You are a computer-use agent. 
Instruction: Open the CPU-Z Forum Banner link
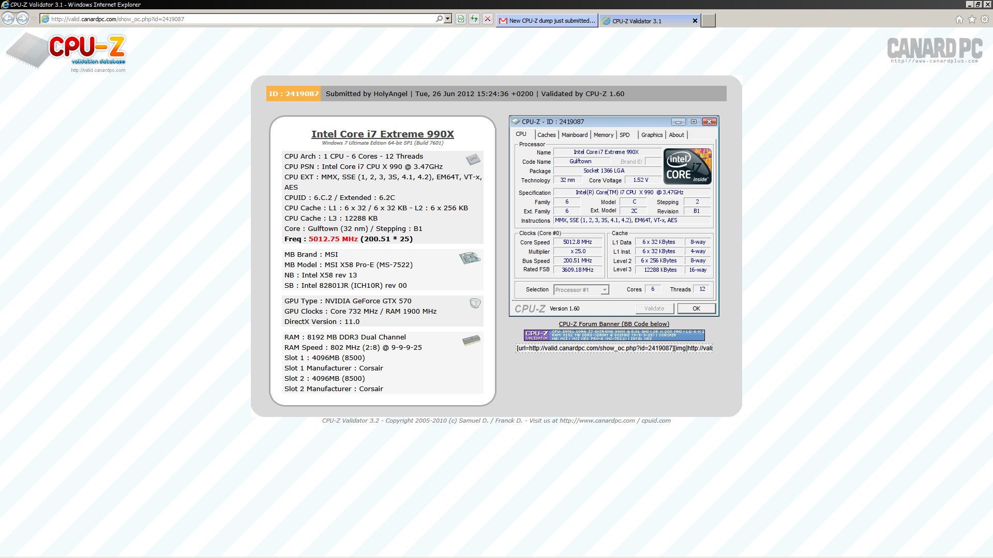click(614, 324)
